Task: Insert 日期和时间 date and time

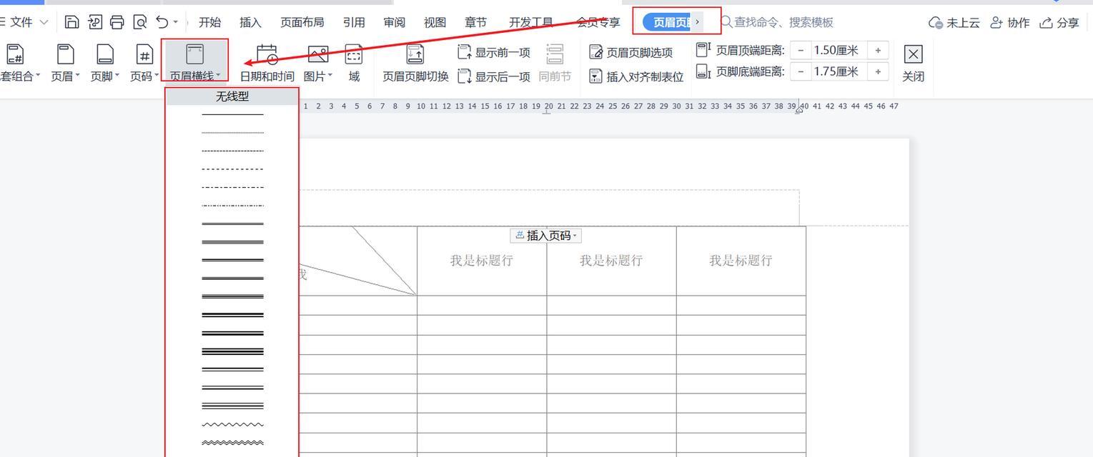Action: click(267, 63)
